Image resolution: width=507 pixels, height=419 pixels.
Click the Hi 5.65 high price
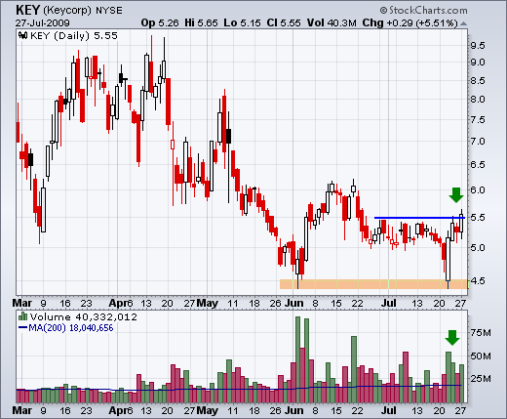[201, 23]
